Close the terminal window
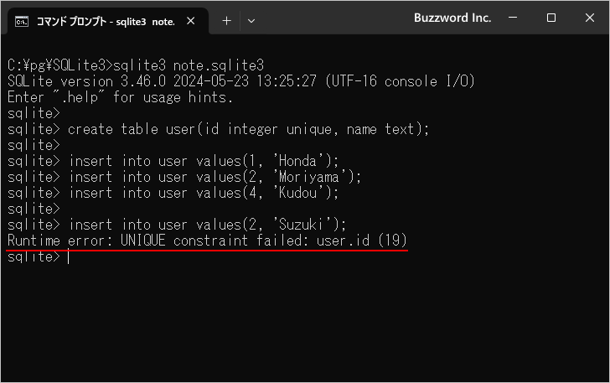 point(589,18)
